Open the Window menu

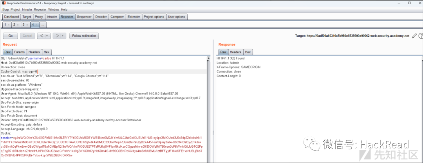tap(53, 9)
